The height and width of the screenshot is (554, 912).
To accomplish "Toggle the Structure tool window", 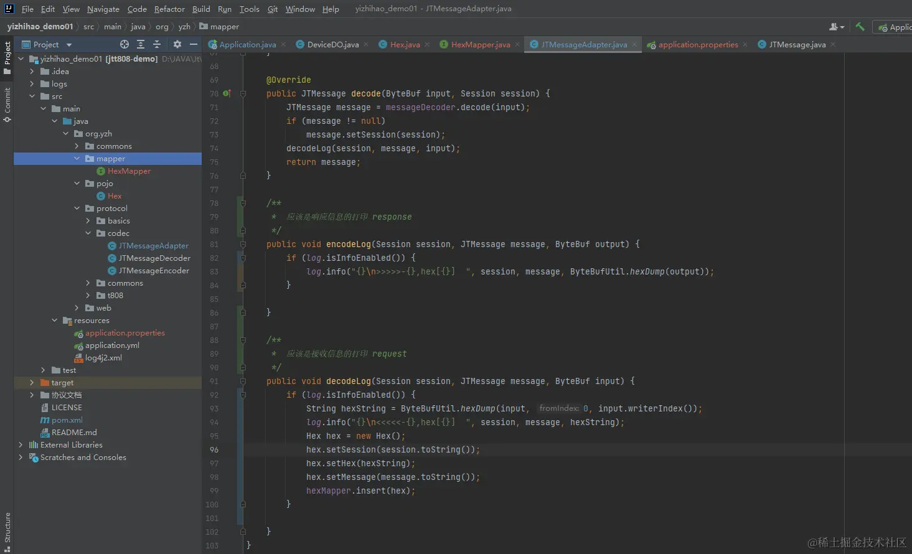I will tap(7, 530).
